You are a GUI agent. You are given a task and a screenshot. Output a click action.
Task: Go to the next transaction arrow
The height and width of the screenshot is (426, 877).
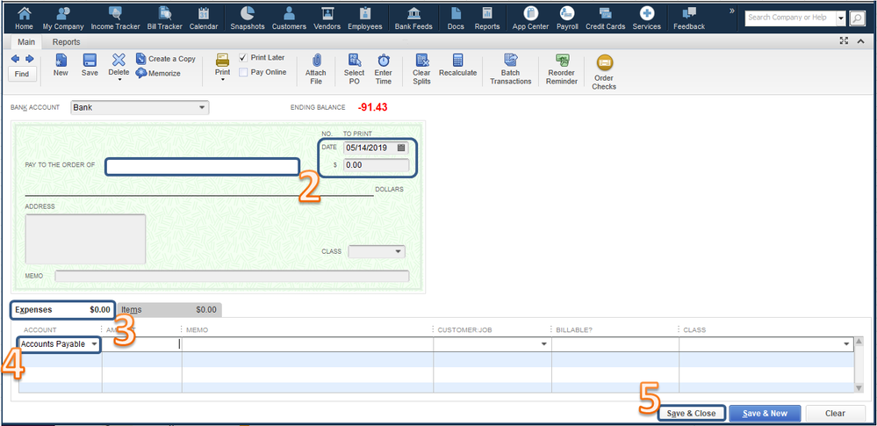coord(30,58)
